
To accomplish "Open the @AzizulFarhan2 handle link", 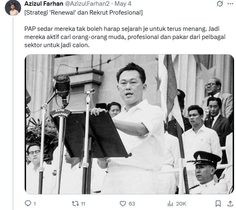I will pos(87,4).
